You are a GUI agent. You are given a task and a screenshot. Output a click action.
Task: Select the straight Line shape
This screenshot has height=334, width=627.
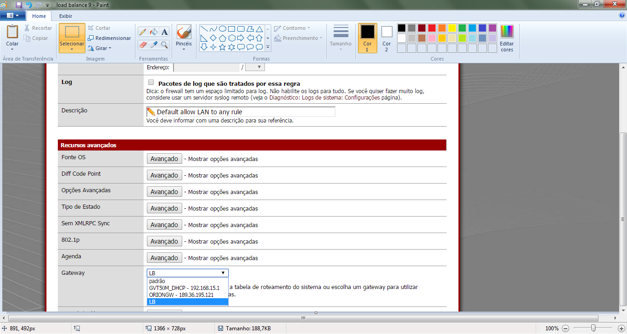[x=204, y=29]
